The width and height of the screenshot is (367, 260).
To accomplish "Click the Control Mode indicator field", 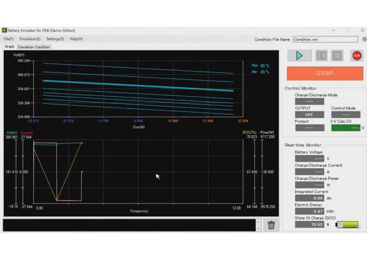I will [345, 114].
